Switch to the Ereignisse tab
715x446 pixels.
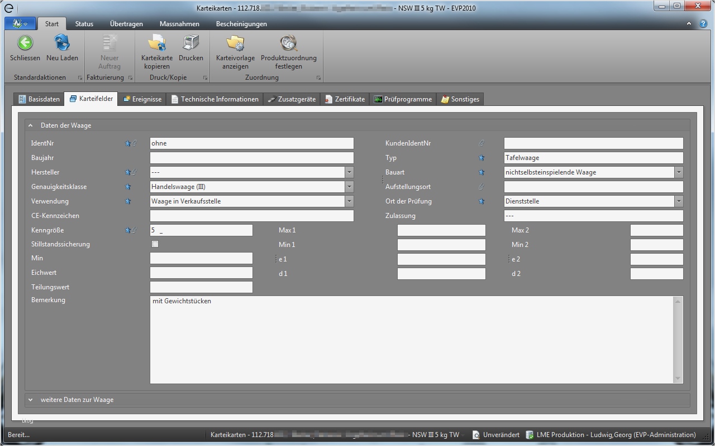coord(142,99)
